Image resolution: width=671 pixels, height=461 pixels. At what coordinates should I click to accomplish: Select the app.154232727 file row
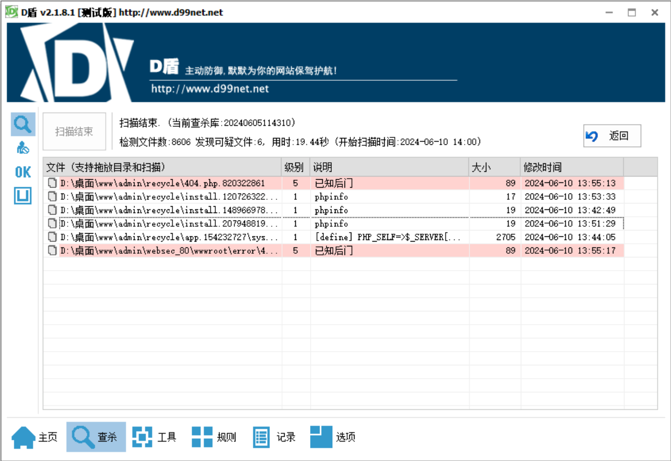pos(333,237)
